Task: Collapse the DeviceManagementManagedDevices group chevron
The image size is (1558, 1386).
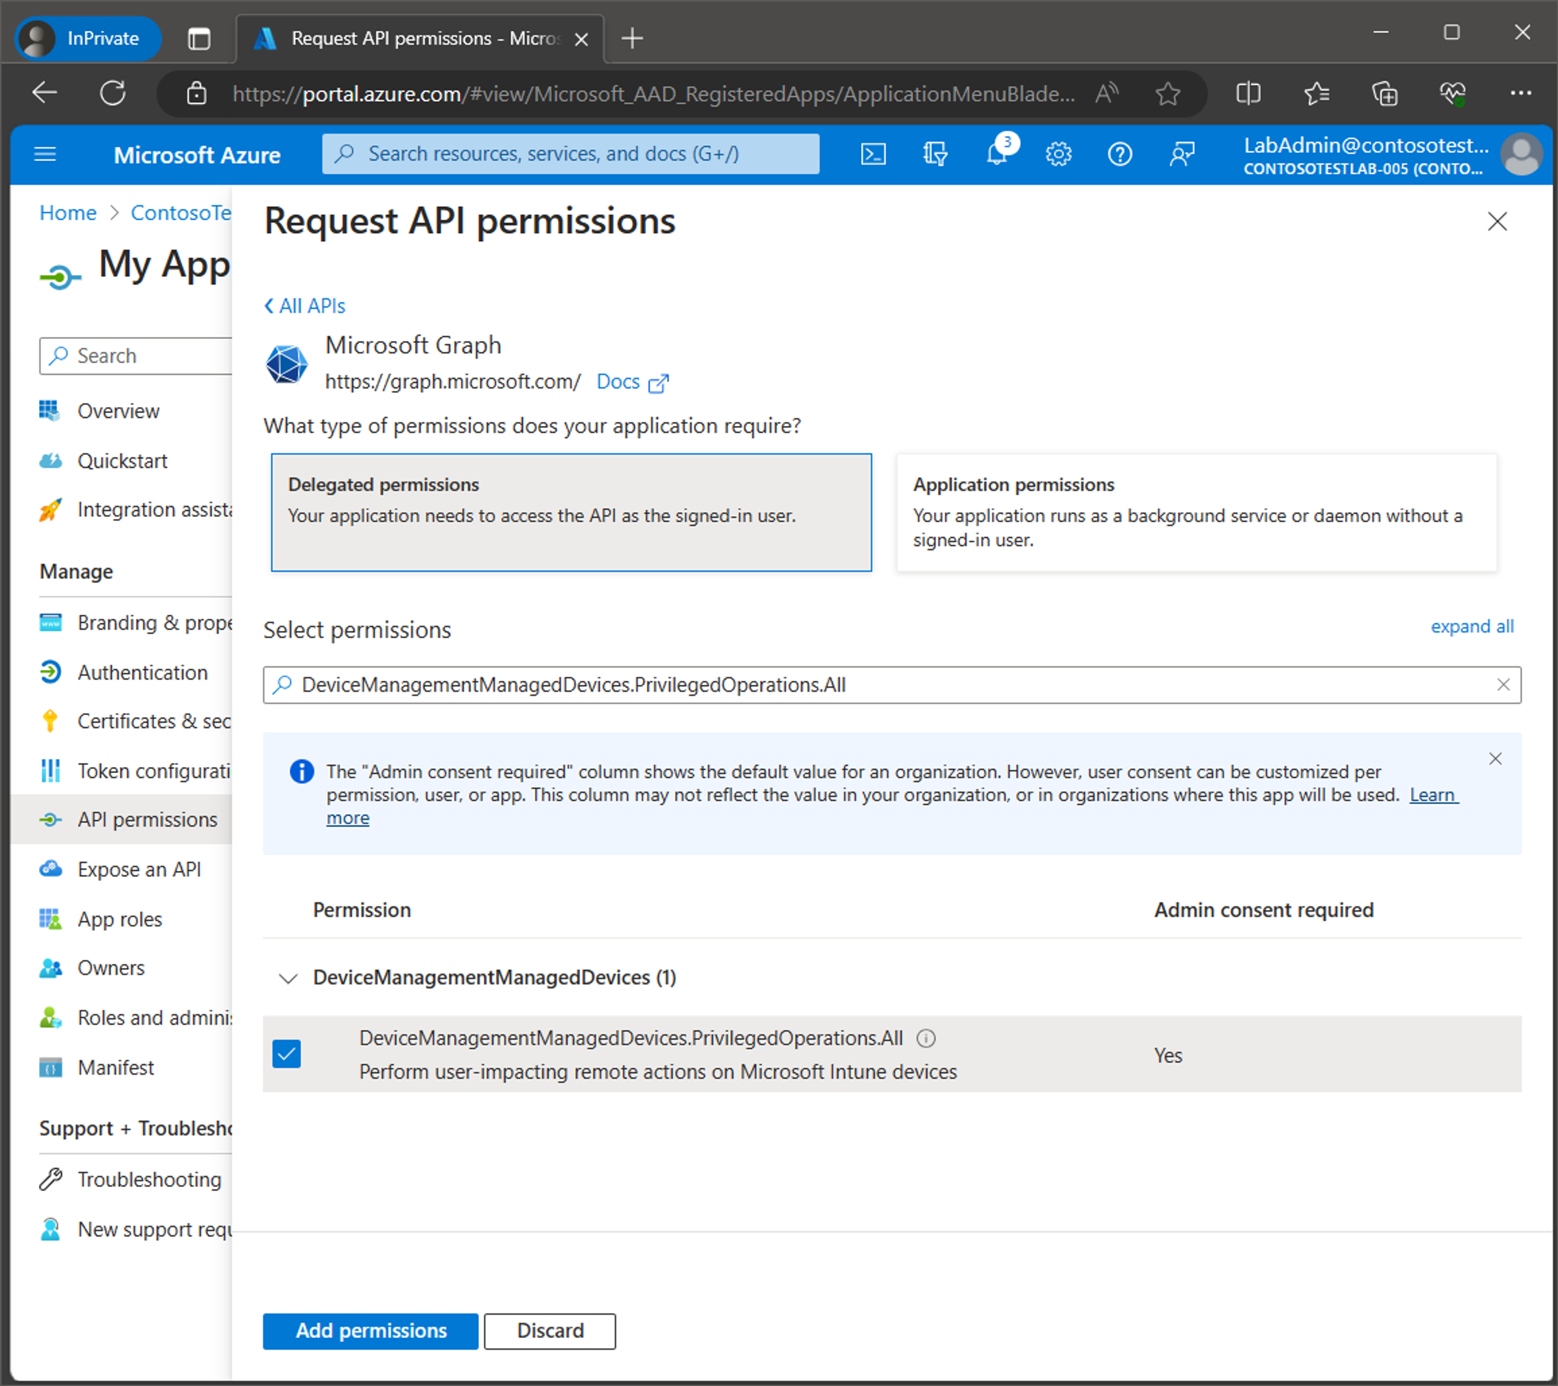Action: [x=287, y=978]
